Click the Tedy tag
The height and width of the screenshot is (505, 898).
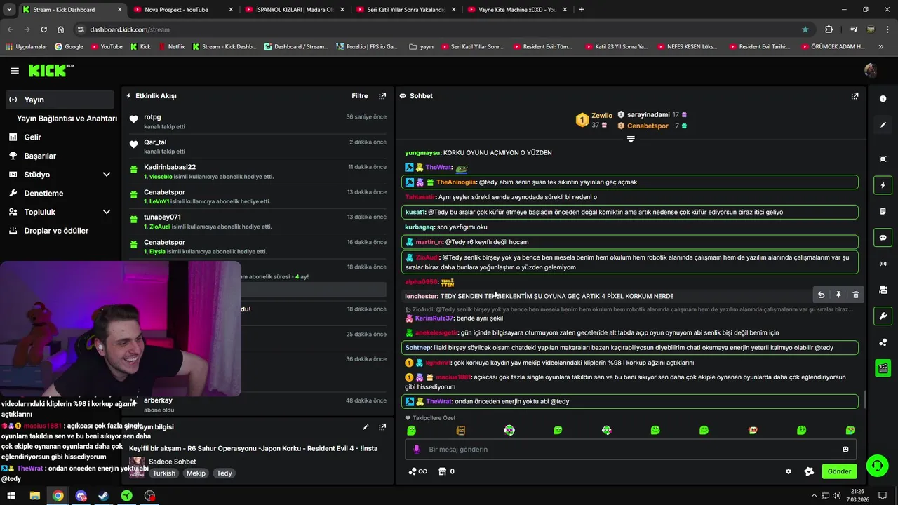click(x=224, y=473)
